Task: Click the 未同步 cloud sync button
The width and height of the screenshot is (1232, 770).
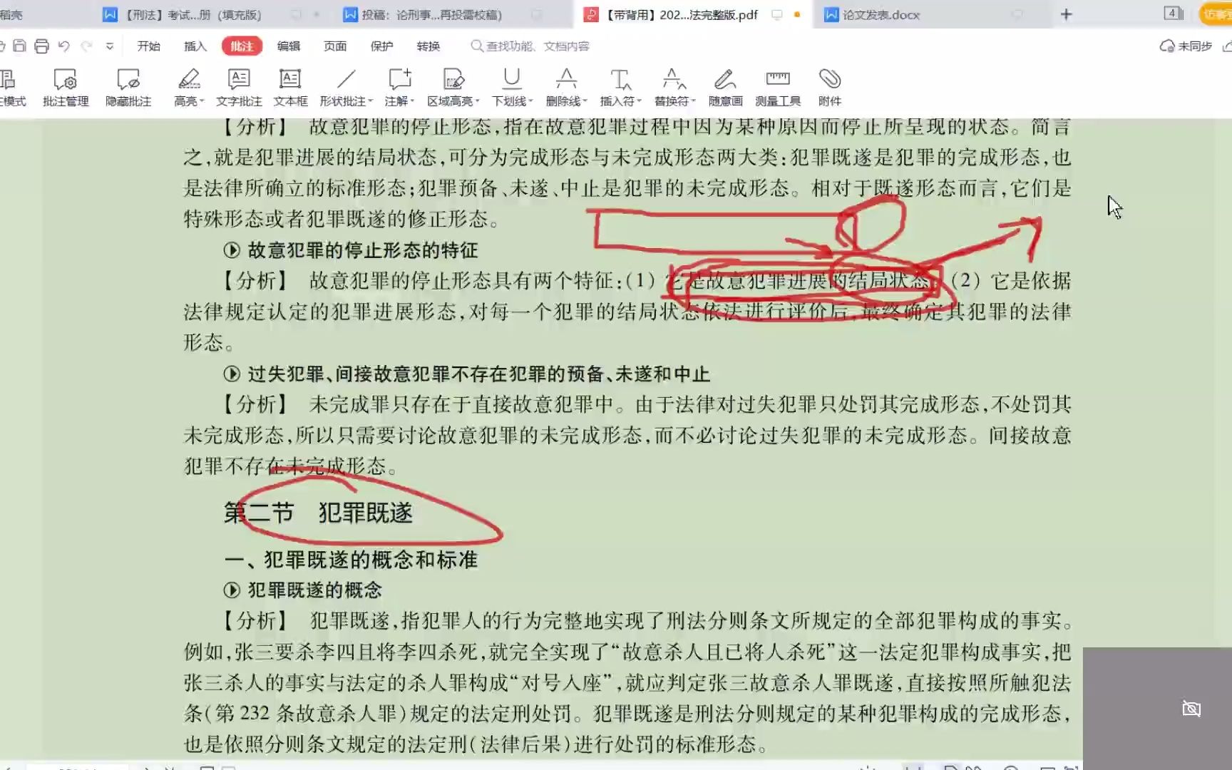Action: coord(1186,46)
